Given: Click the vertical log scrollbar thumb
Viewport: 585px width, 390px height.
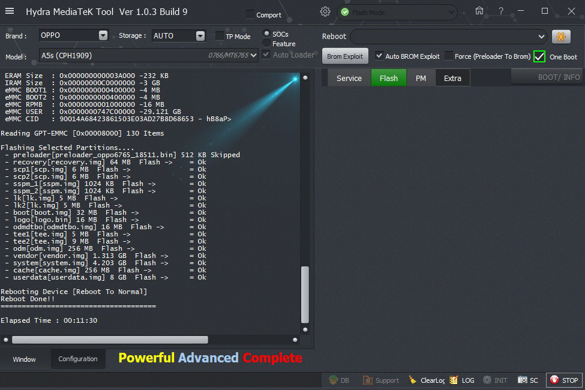Looking at the screenshot, I should tap(305, 294).
